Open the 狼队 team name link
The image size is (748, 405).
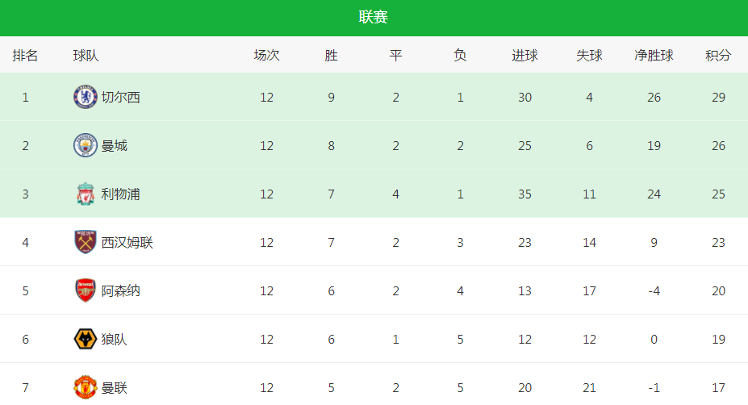point(115,339)
